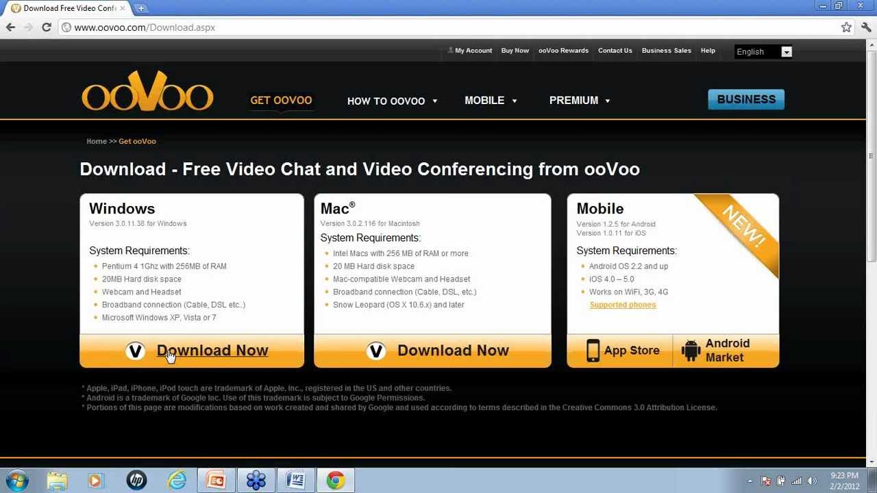Show hidden system tray icons
The height and width of the screenshot is (493, 877).
[750, 481]
